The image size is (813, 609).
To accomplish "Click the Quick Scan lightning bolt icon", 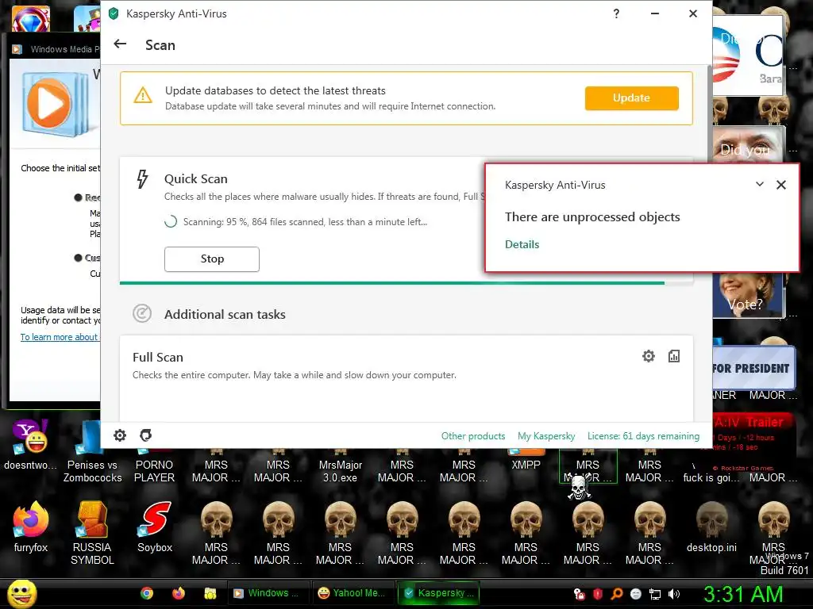I will 142,179.
